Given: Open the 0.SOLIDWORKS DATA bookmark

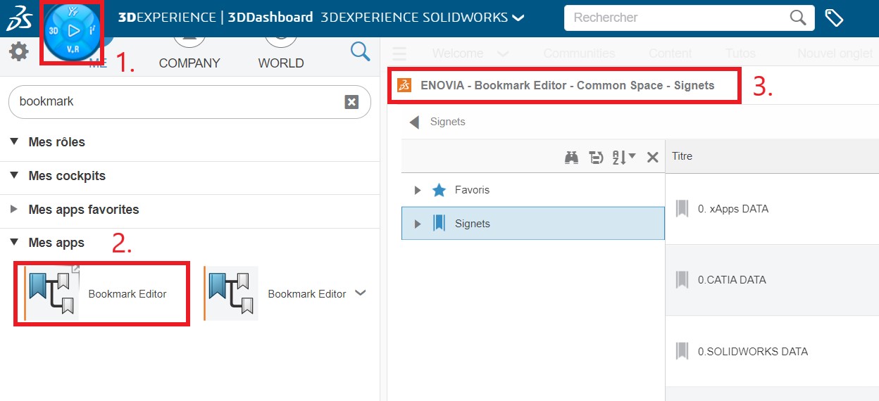Looking at the screenshot, I should [752, 352].
